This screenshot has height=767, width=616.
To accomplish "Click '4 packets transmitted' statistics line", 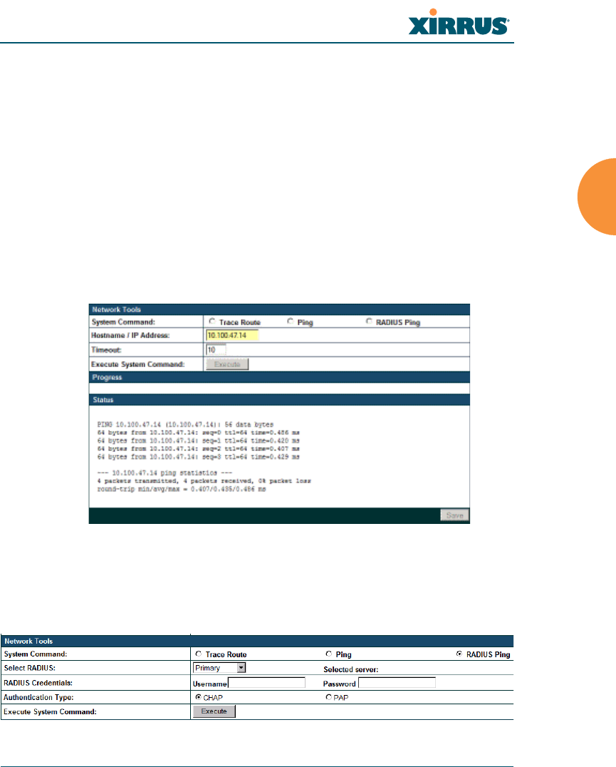I will [x=204, y=481].
